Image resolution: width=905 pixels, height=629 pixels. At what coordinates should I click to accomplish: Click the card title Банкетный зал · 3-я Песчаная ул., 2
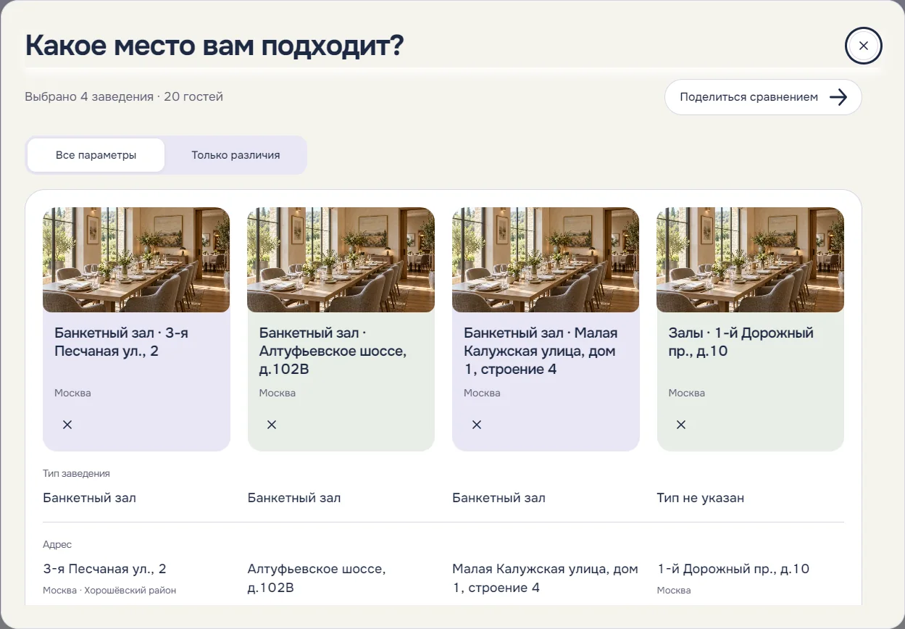point(122,342)
